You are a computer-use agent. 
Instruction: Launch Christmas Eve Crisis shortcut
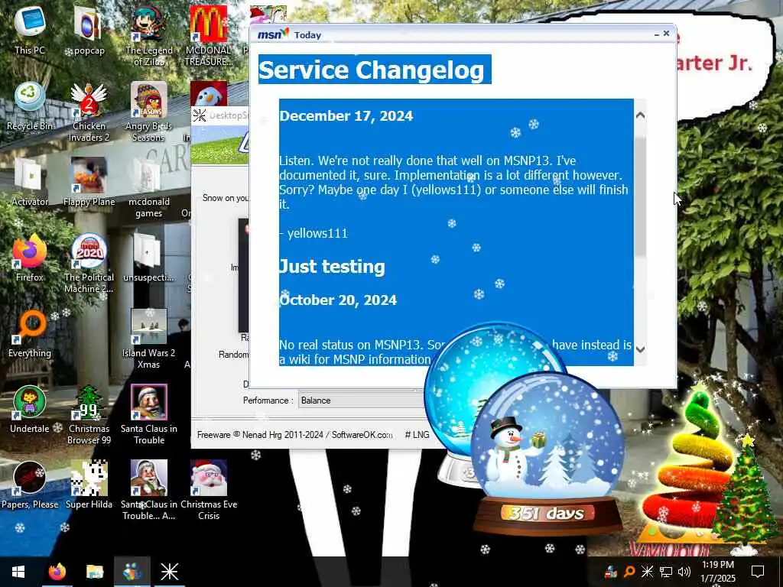tap(208, 490)
